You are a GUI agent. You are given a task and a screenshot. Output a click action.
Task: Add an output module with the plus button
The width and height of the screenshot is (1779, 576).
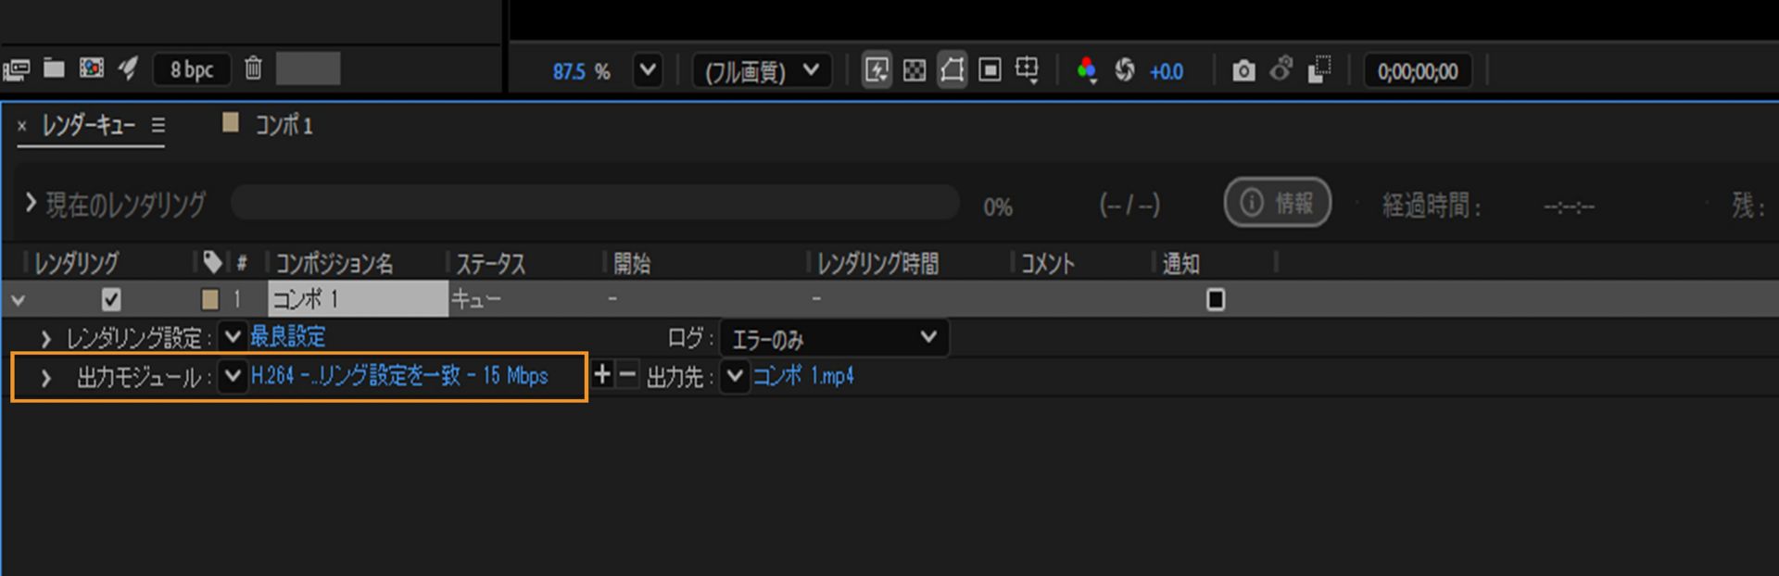602,374
